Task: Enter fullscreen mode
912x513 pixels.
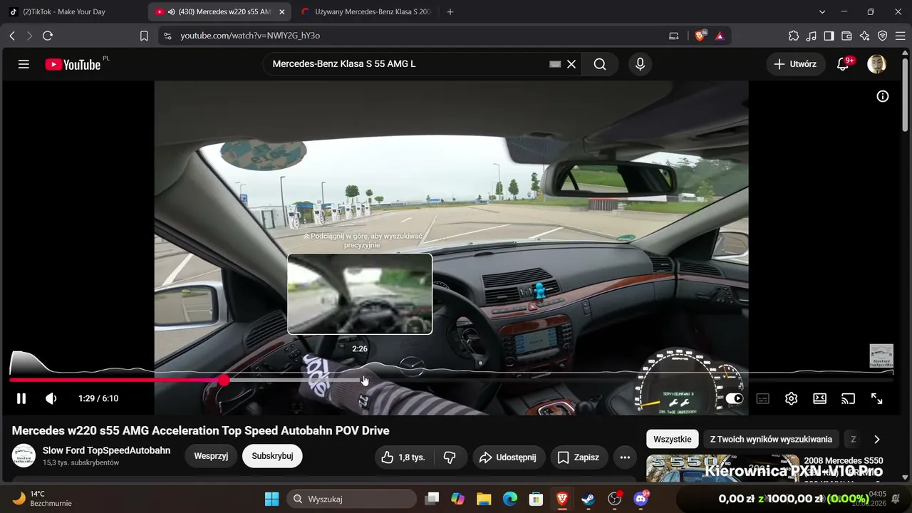Action: point(877,398)
